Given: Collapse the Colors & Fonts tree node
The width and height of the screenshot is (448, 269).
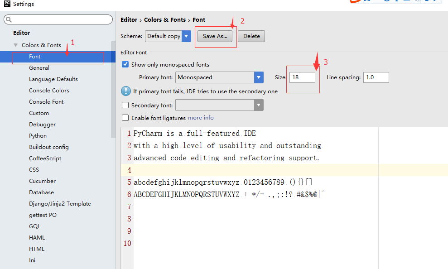Looking at the screenshot, I should tap(16, 45).
